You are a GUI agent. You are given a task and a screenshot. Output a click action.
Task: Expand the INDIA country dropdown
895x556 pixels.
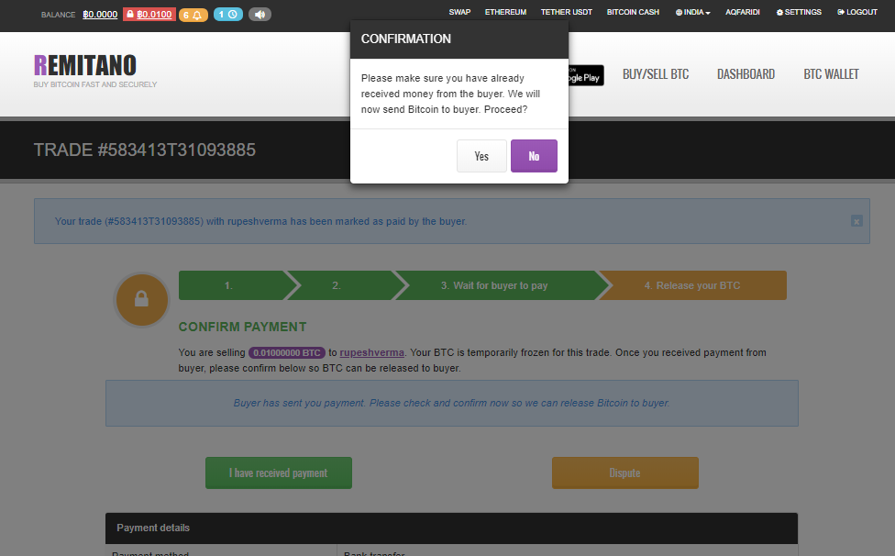tap(692, 12)
